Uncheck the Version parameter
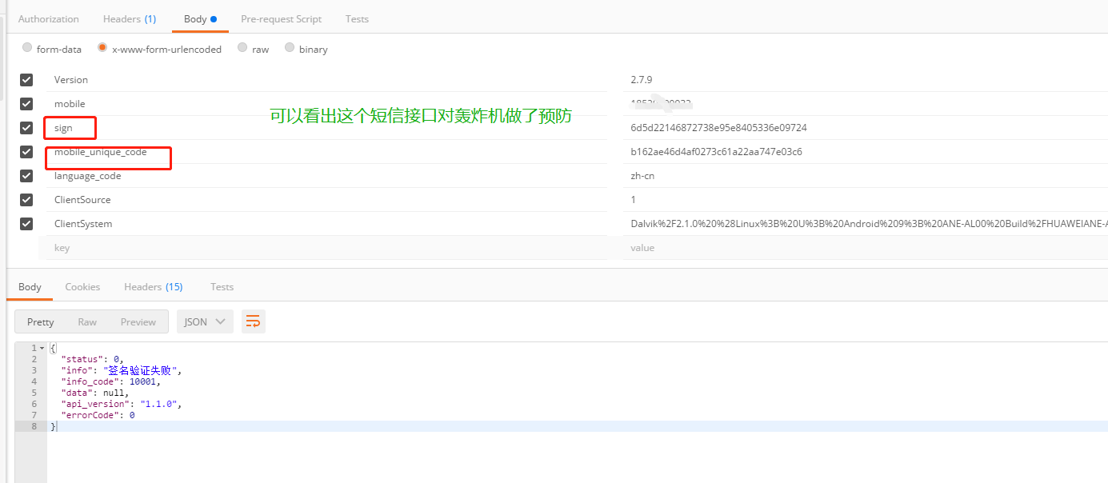The image size is (1108, 483). tap(26, 79)
